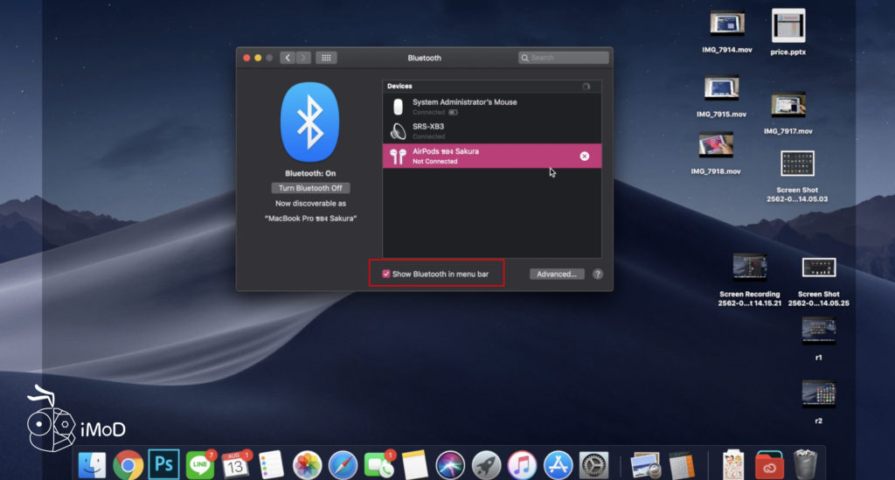Open FaceTime from the dock
The image size is (895, 480).
(x=378, y=465)
